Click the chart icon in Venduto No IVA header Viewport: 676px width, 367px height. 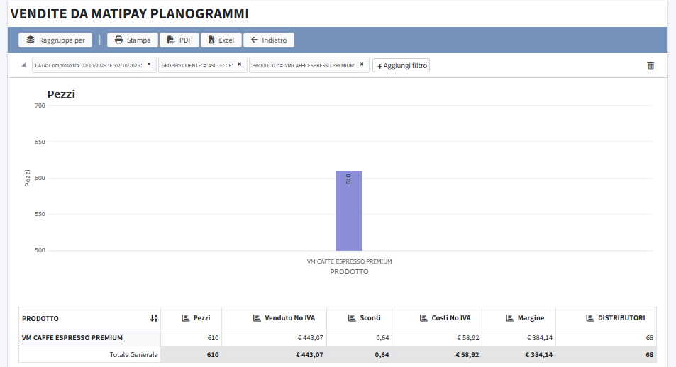click(x=257, y=318)
